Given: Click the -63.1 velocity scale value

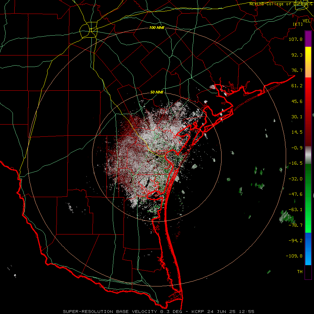Looking at the screenshot, I should coord(296,210).
